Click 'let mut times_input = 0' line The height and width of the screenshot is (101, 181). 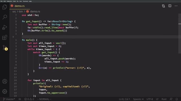pos(44,46)
